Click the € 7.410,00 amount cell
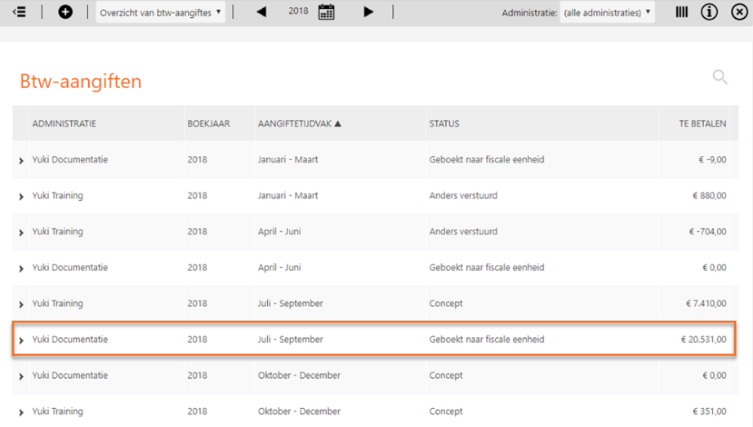 (x=704, y=304)
